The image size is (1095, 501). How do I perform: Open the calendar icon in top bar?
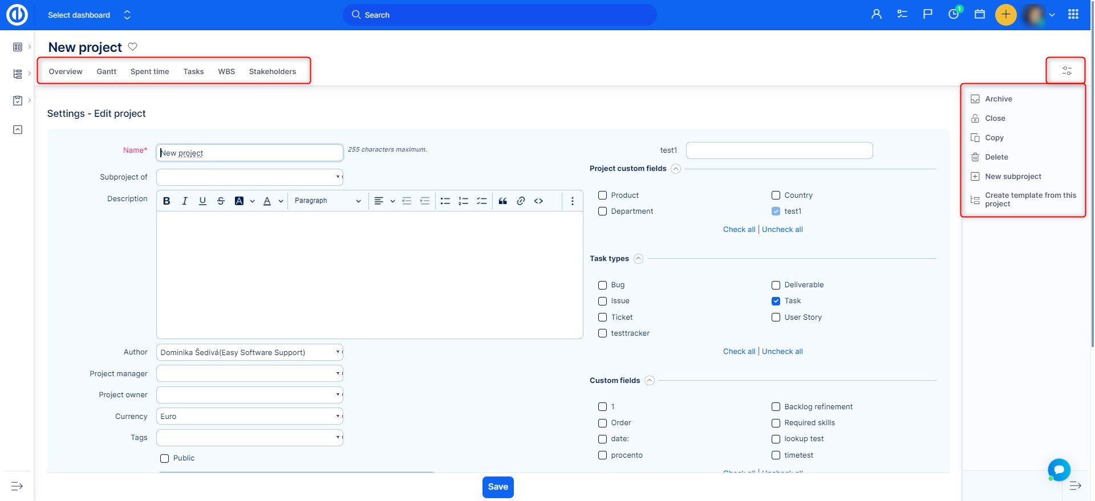click(x=980, y=14)
